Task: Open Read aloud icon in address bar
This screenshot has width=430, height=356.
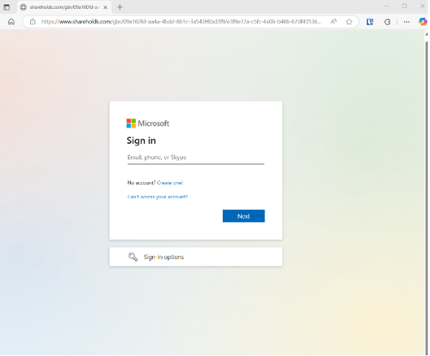Action: coord(334,21)
